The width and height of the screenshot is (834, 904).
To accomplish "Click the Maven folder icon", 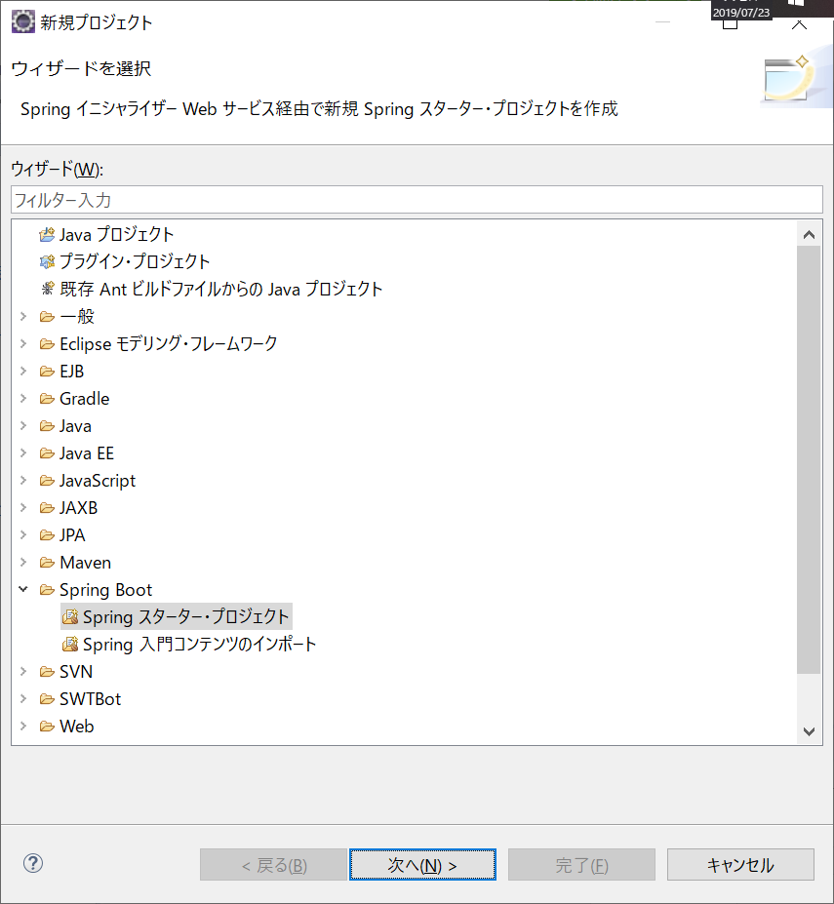I will click(47, 562).
